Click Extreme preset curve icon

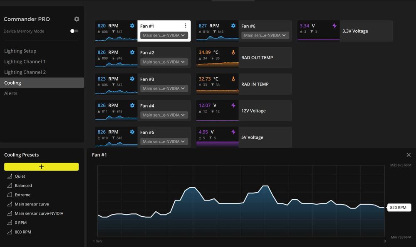coord(10,195)
